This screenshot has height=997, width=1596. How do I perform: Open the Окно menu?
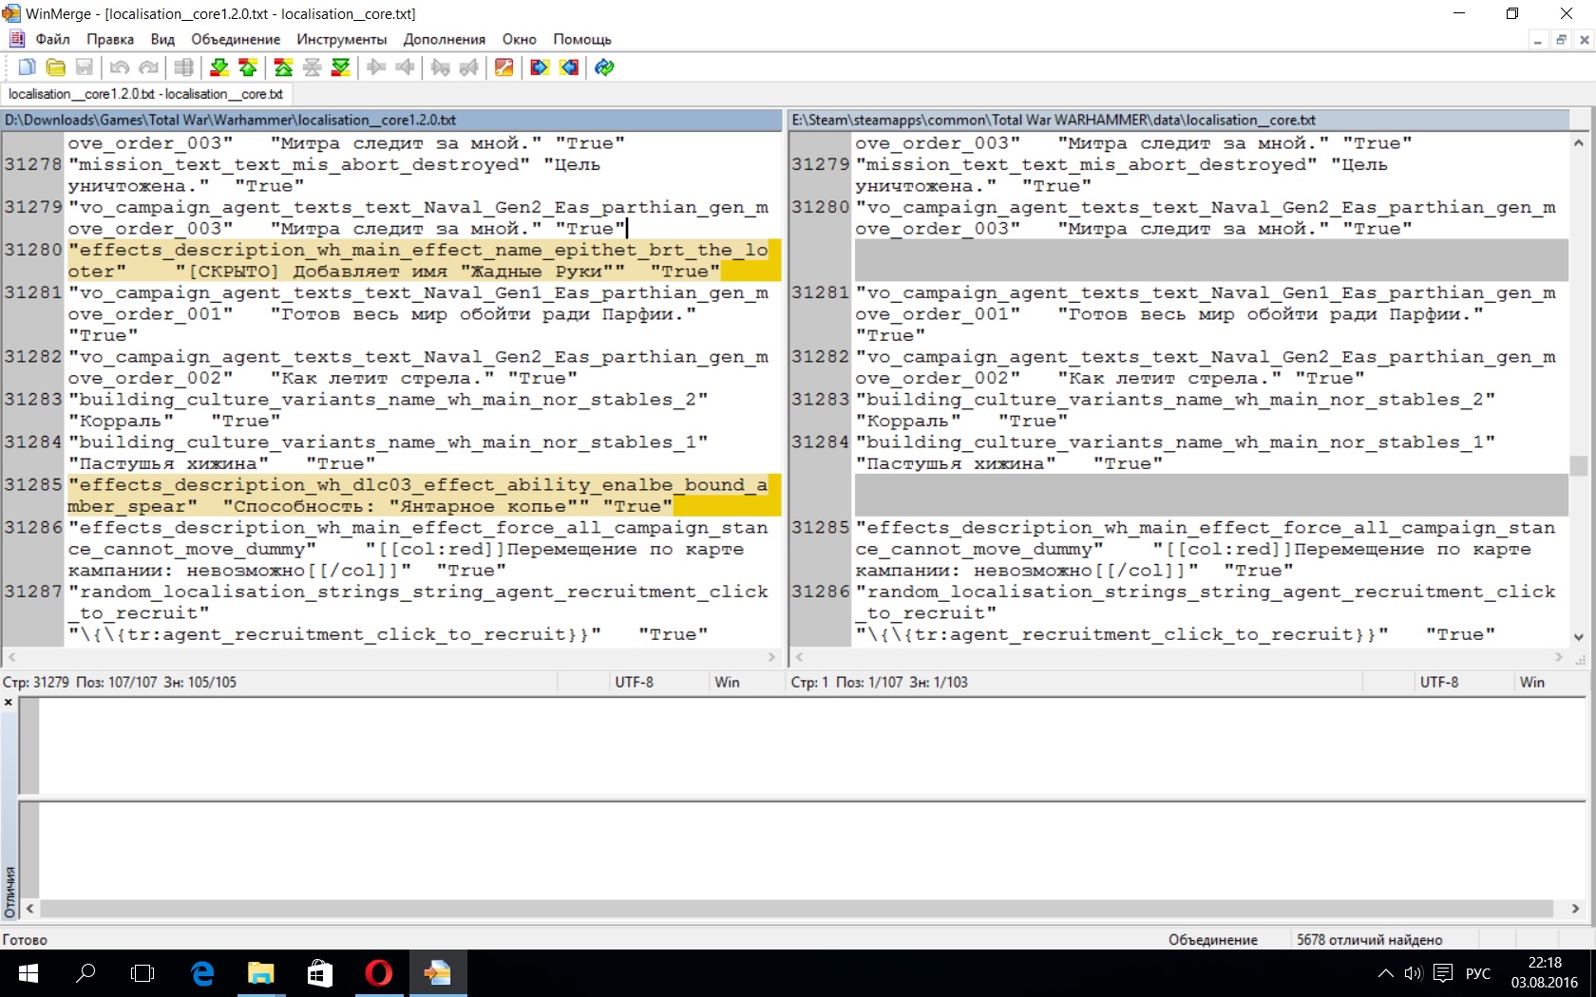520,39
